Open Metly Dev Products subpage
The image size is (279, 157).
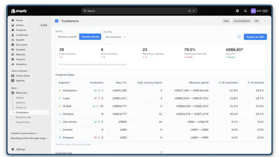pyautogui.click(x=21, y=107)
